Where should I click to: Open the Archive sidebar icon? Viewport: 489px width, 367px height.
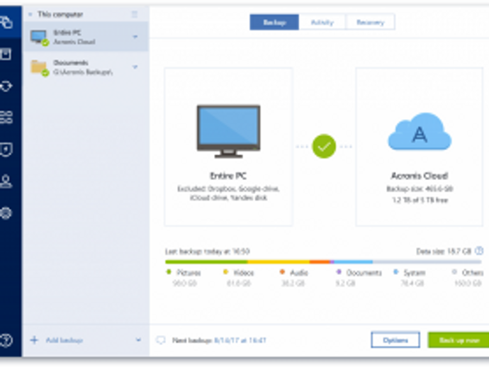point(6,54)
